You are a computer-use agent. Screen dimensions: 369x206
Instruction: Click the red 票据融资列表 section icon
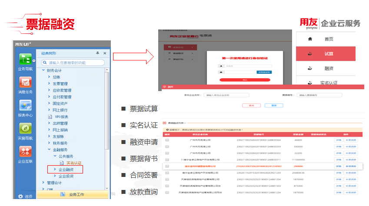pos(164,123)
